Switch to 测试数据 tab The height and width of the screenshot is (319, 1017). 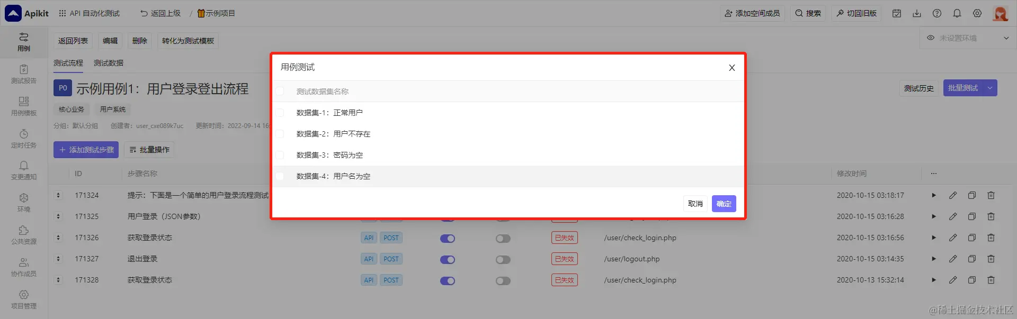pos(109,63)
